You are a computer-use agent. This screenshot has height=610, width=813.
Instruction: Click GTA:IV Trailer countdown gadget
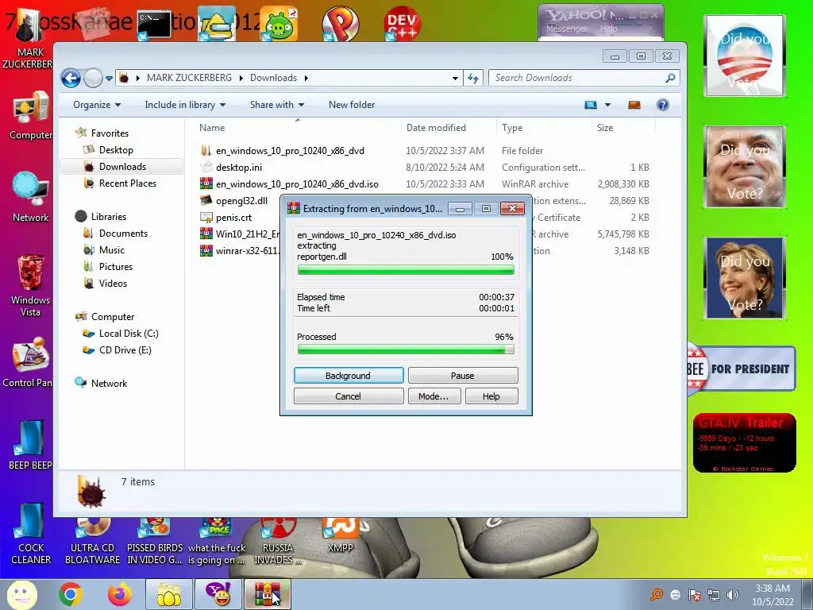[x=744, y=443]
